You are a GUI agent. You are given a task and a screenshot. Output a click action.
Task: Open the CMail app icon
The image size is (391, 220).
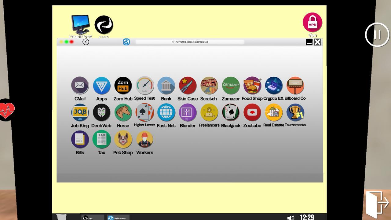80,86
